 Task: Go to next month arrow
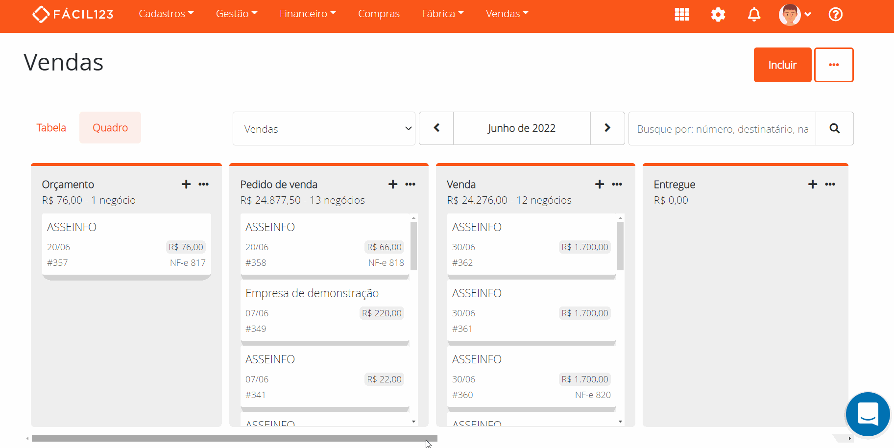pos(607,128)
